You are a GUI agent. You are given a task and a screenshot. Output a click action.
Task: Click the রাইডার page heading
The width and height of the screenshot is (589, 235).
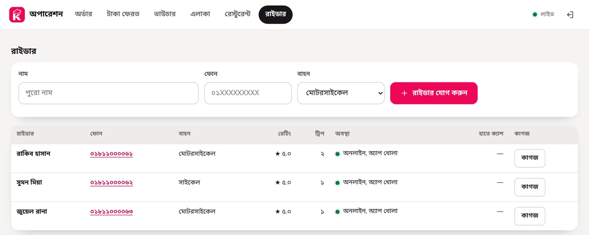(x=24, y=51)
